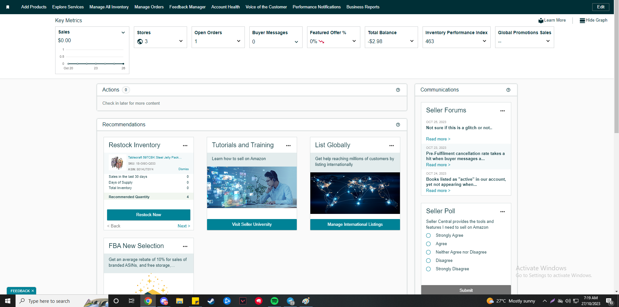Go to Manage All Inventory
This screenshot has height=307, width=619.
[x=109, y=7]
